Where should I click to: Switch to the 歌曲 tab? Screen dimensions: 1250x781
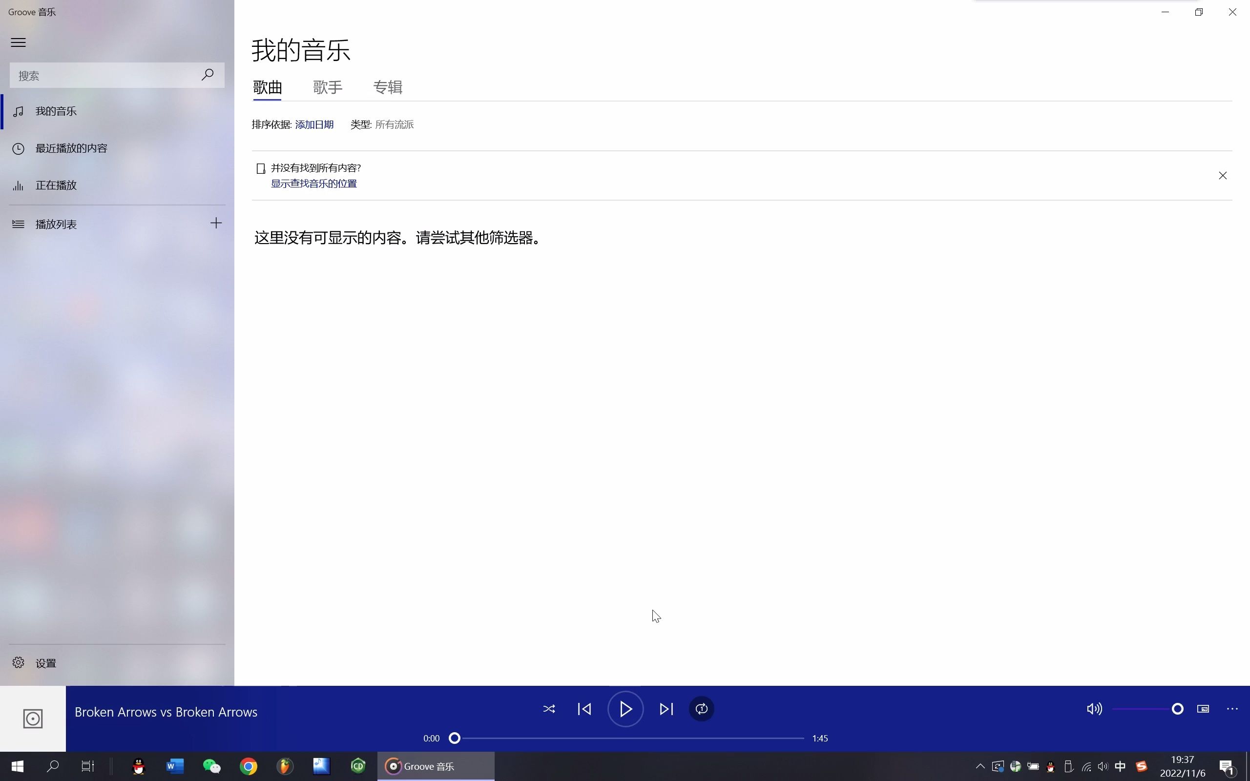tap(268, 87)
